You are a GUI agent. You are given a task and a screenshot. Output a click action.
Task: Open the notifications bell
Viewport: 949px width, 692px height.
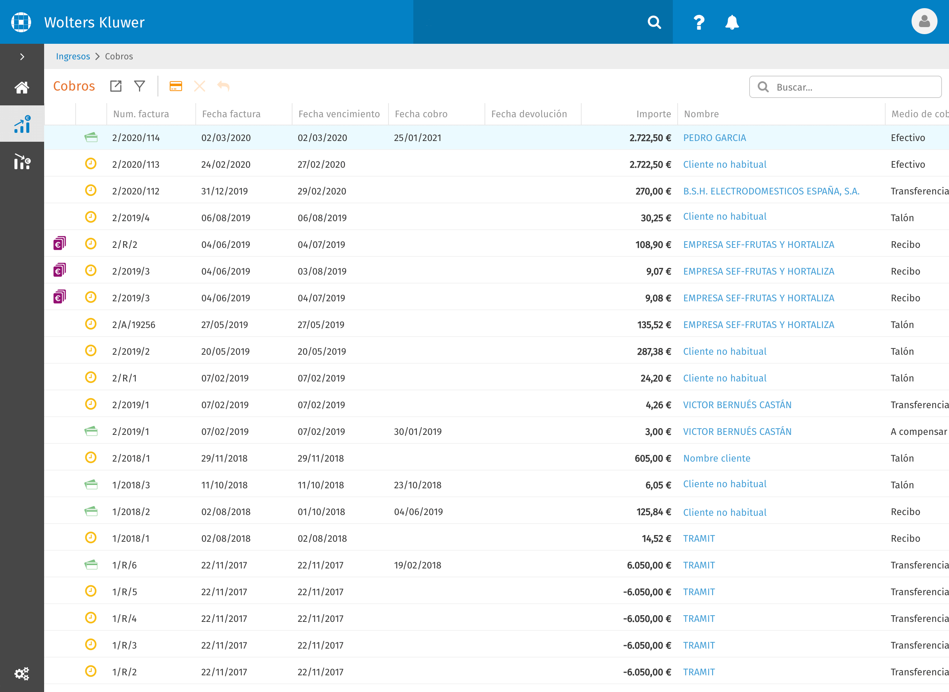pyautogui.click(x=732, y=22)
